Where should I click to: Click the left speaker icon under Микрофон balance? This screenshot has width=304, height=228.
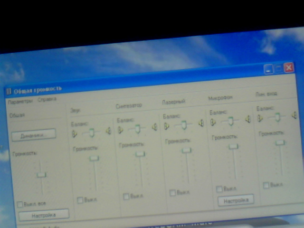[213, 122]
